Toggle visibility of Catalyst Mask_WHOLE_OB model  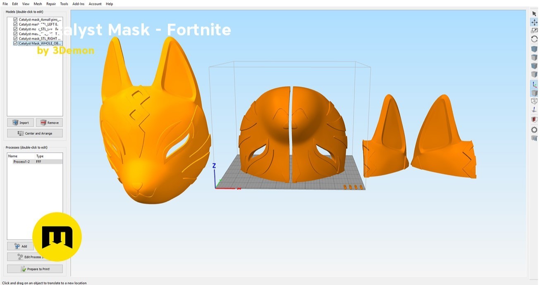click(x=15, y=43)
